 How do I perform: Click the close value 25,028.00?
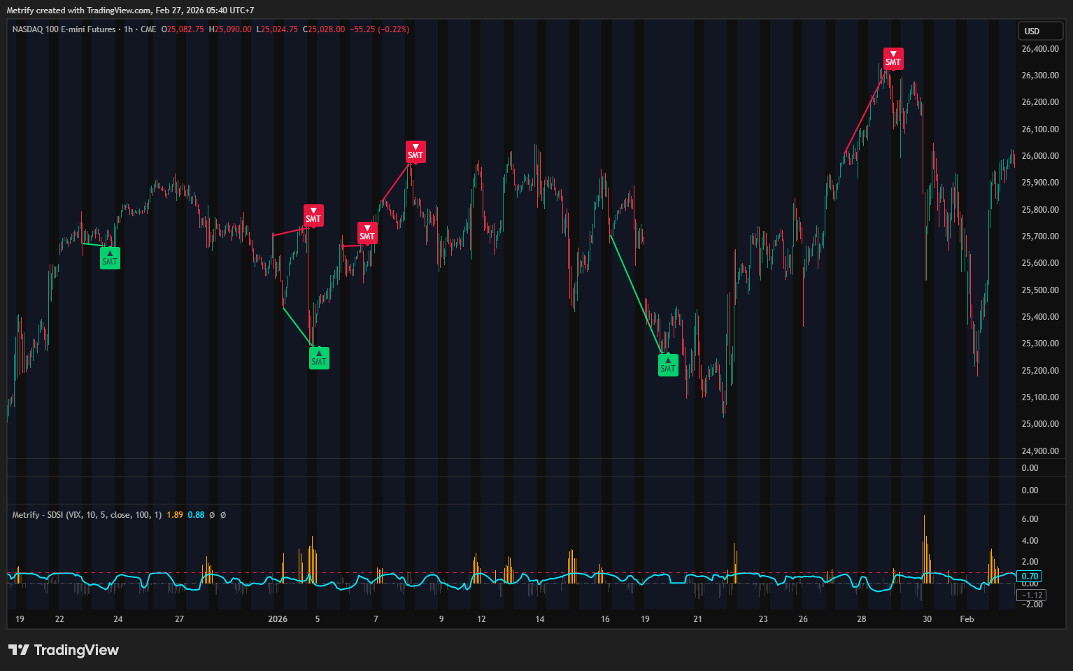click(x=327, y=29)
